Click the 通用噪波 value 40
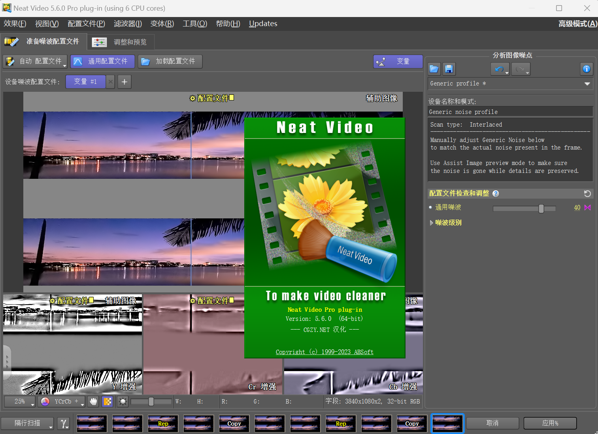This screenshot has width=598, height=434. point(577,208)
